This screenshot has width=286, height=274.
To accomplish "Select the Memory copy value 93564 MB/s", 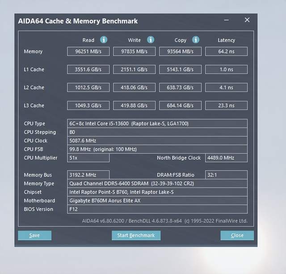I will point(180,51).
